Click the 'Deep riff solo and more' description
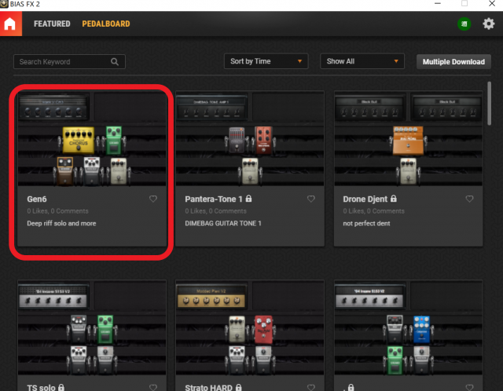Screen dimensions: 503x391 tap(61, 224)
